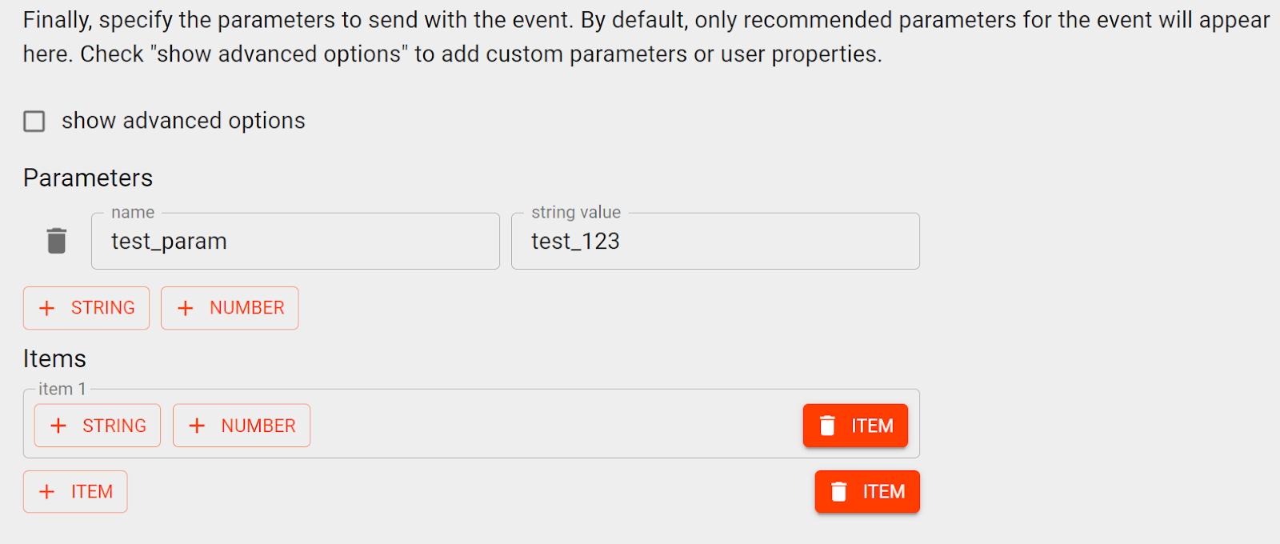Image resolution: width=1280 pixels, height=544 pixels.
Task: Click the trash icon beside test_param
Action: [x=57, y=241]
